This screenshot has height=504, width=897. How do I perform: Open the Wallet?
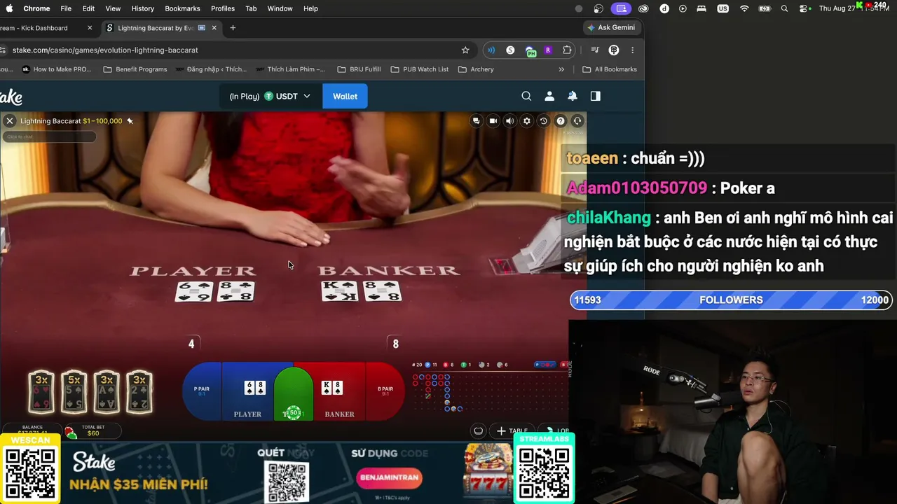(345, 97)
